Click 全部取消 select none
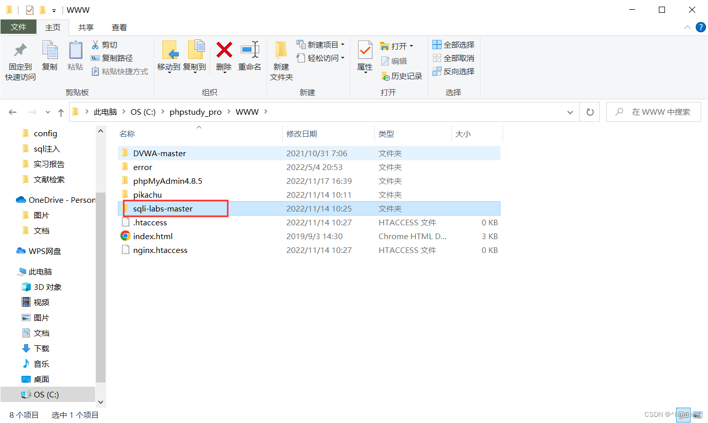Screen dimensions: 708x423 (x=453, y=58)
